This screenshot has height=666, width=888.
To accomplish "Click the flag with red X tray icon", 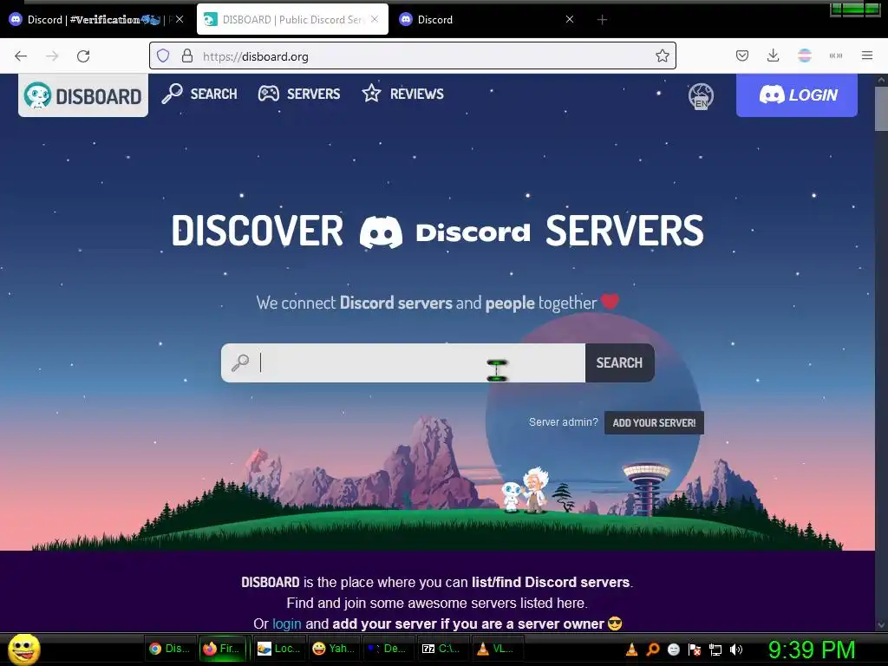I will click(695, 650).
